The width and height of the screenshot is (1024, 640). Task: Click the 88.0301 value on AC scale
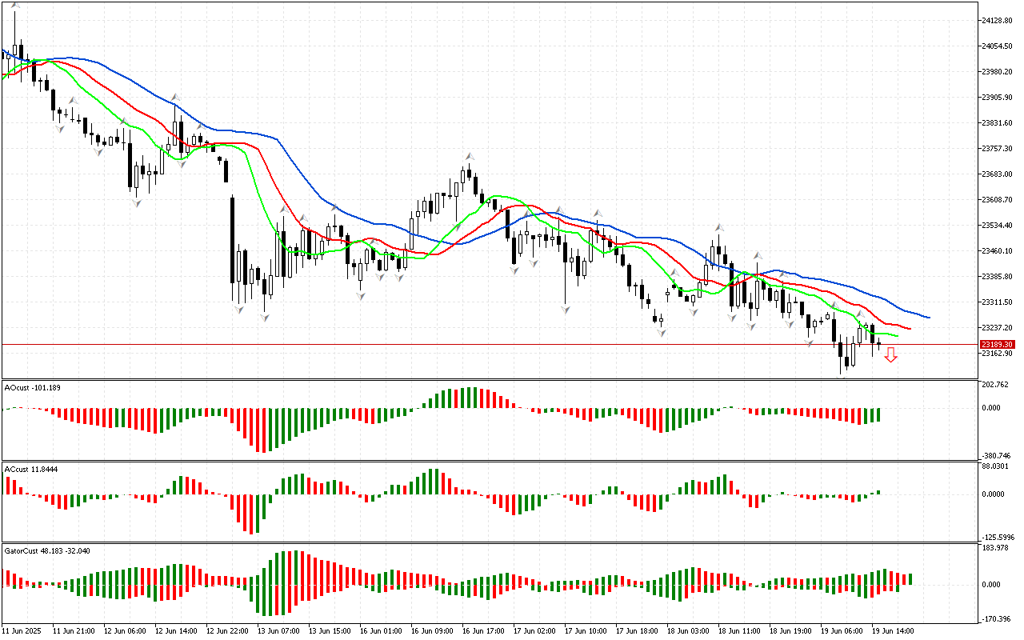pyautogui.click(x=995, y=466)
